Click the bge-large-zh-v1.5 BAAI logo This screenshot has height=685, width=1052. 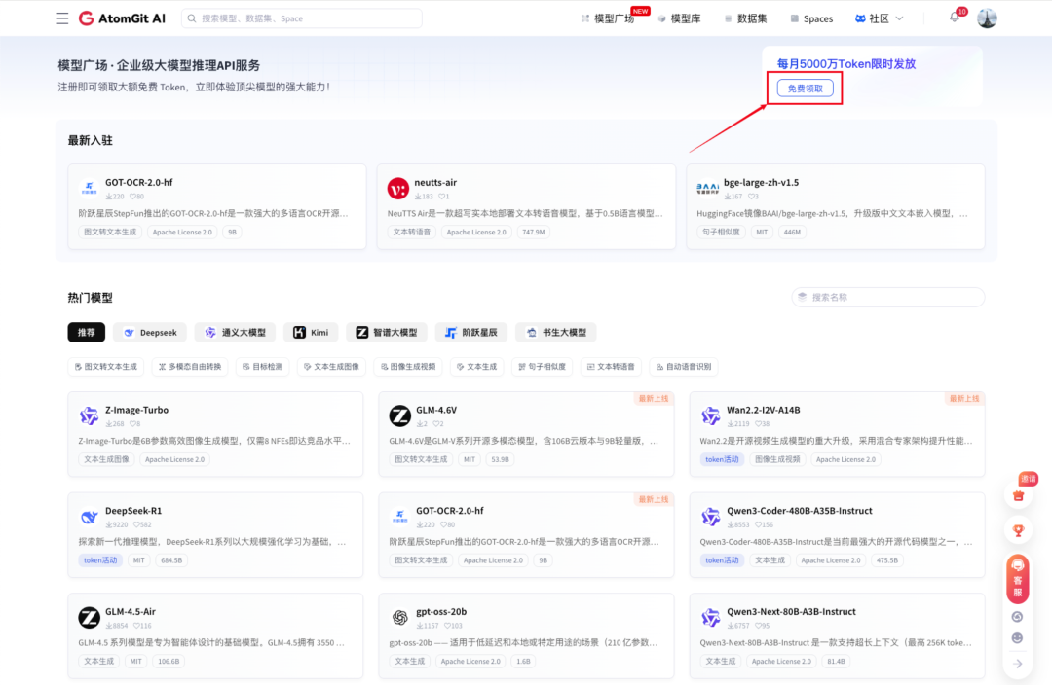point(707,189)
